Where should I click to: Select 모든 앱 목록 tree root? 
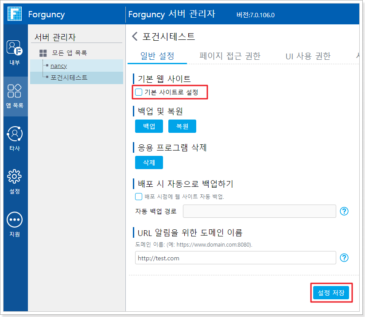(69, 53)
